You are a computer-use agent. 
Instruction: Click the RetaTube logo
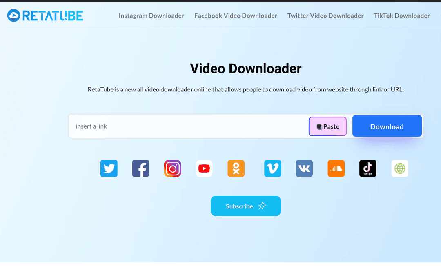tap(45, 16)
